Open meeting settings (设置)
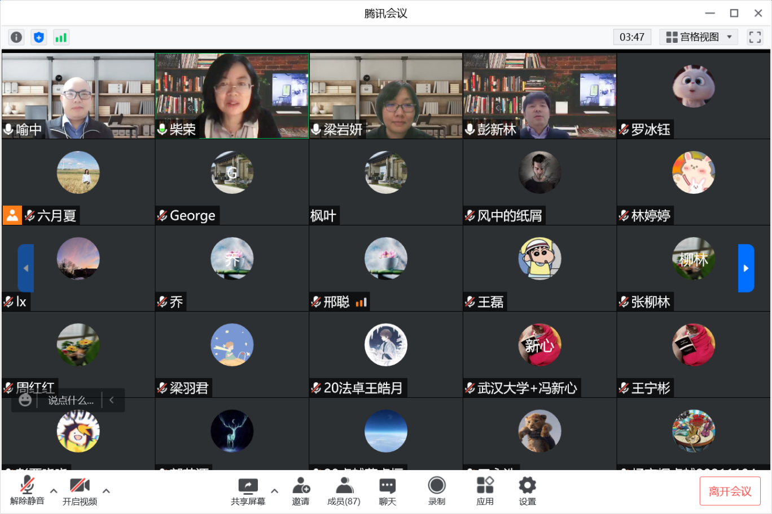 [x=527, y=491]
